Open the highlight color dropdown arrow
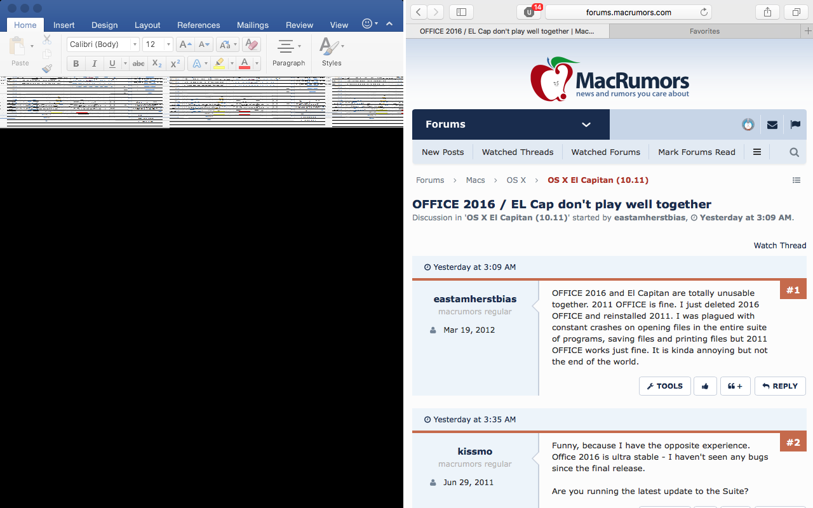The width and height of the screenshot is (813, 508). point(232,63)
